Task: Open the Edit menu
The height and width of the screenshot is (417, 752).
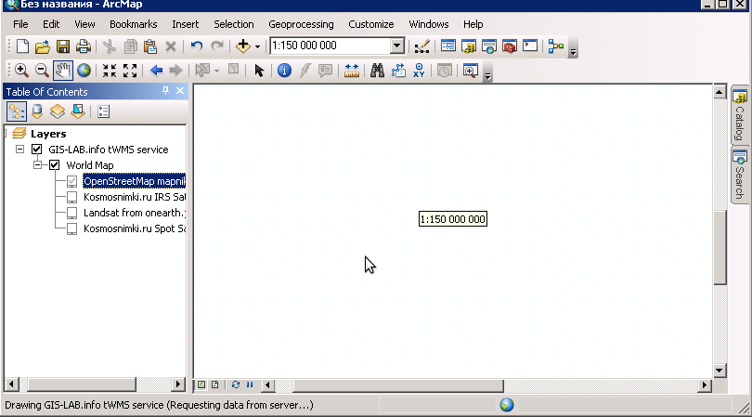Action: point(51,24)
